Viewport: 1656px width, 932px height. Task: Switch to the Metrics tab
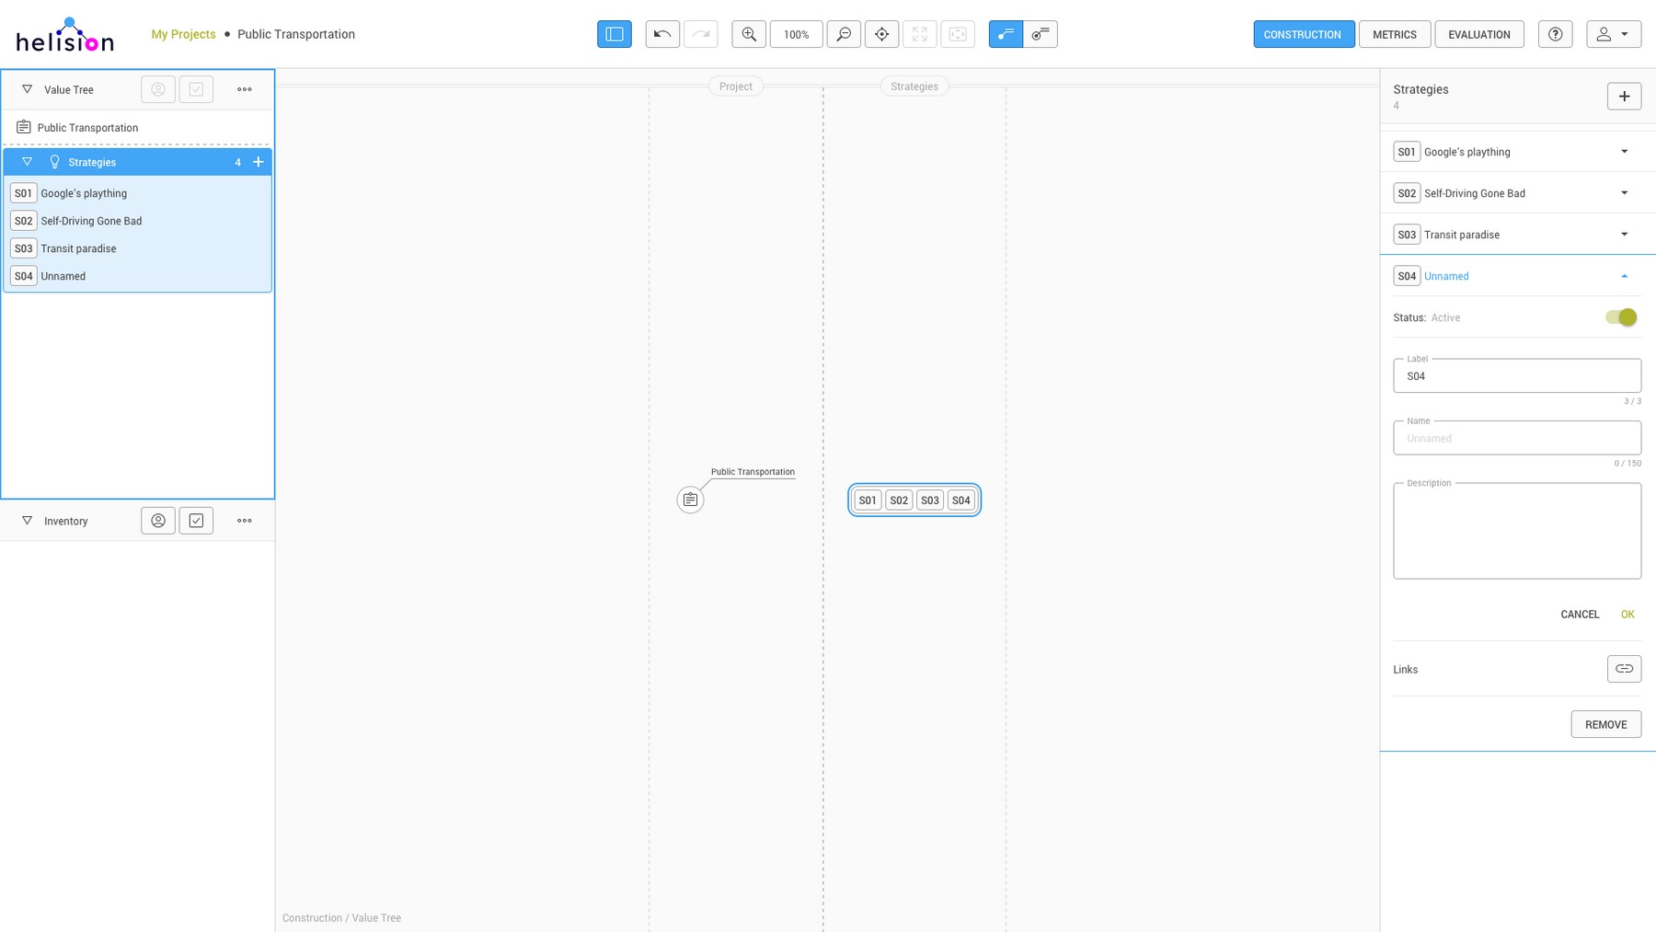[x=1394, y=34]
